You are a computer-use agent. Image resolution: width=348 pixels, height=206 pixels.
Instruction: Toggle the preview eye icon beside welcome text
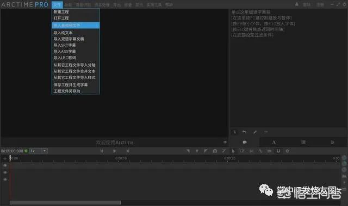pos(225,142)
